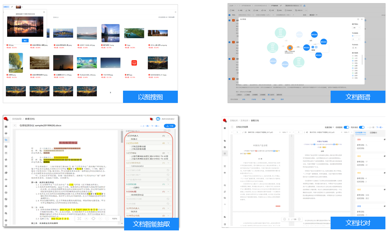
Task: Click the expand-all fields icon in extraction panel
Action: (165, 130)
